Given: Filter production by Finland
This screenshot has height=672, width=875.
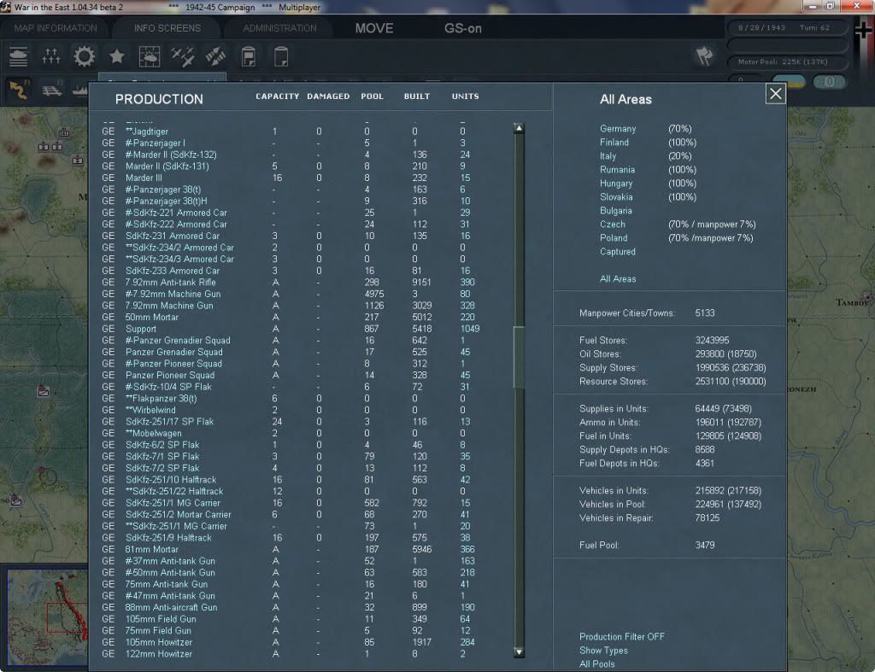Looking at the screenshot, I should tap(614, 143).
